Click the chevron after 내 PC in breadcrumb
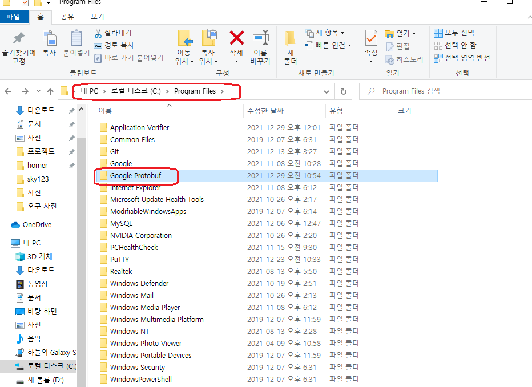This screenshot has height=387, width=532. point(104,91)
